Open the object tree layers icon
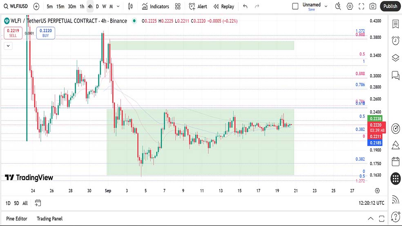The width and height of the screenshot is (402, 226). point(395,58)
